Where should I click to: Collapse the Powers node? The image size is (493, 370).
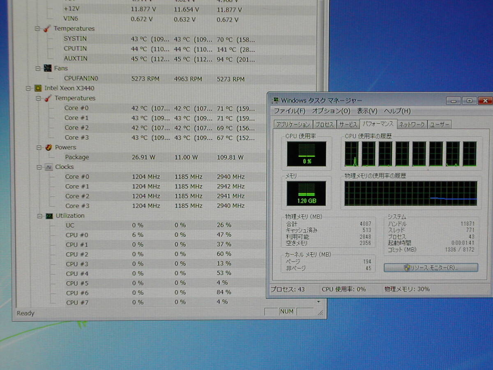pyautogui.click(x=39, y=147)
